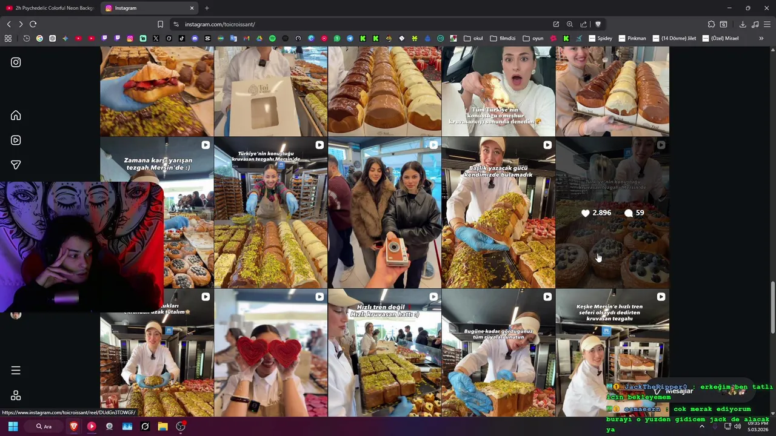The image size is (776, 436).
Task: Go forward in browser history
Action: coord(21,24)
